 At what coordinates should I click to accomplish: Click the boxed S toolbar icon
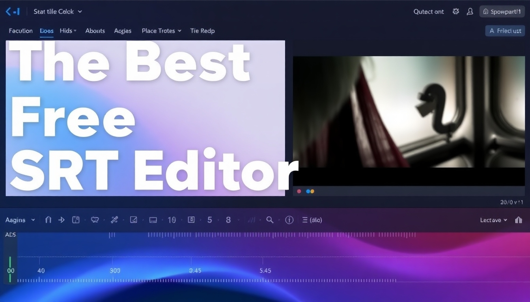(x=191, y=220)
